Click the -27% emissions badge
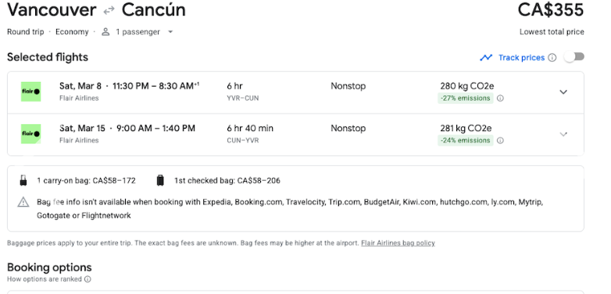The image size is (611, 294). point(465,98)
